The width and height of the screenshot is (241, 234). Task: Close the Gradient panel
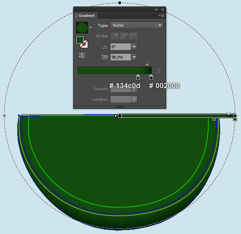pos(163,10)
